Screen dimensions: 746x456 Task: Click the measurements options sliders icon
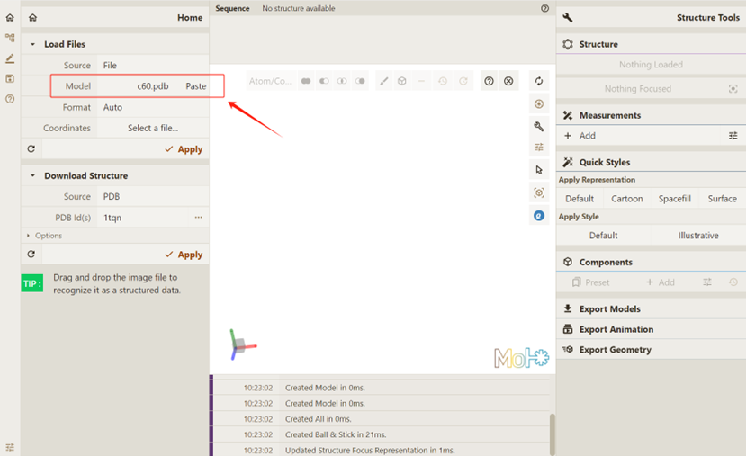point(733,136)
